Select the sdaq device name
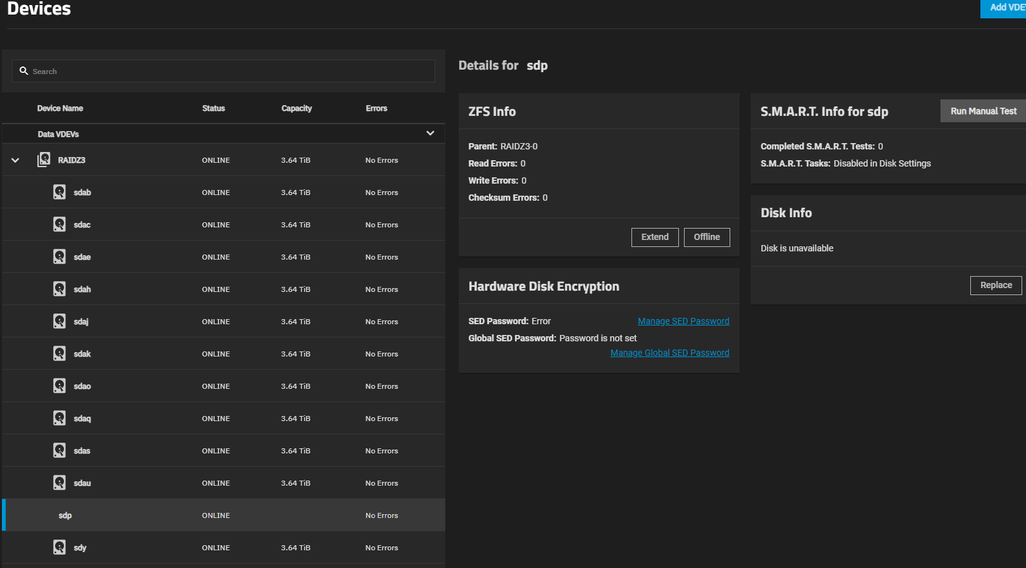The width and height of the screenshot is (1026, 568). 82,419
